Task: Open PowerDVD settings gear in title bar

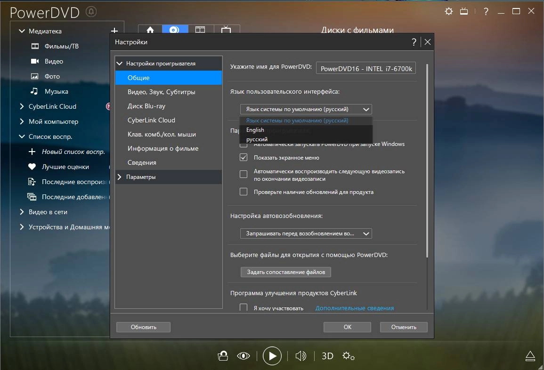Action: point(448,11)
